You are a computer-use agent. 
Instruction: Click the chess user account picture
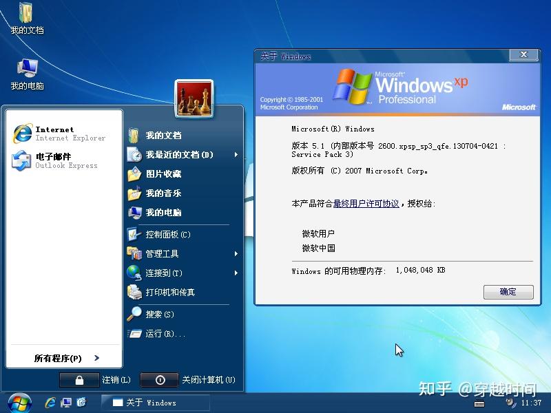click(x=194, y=98)
